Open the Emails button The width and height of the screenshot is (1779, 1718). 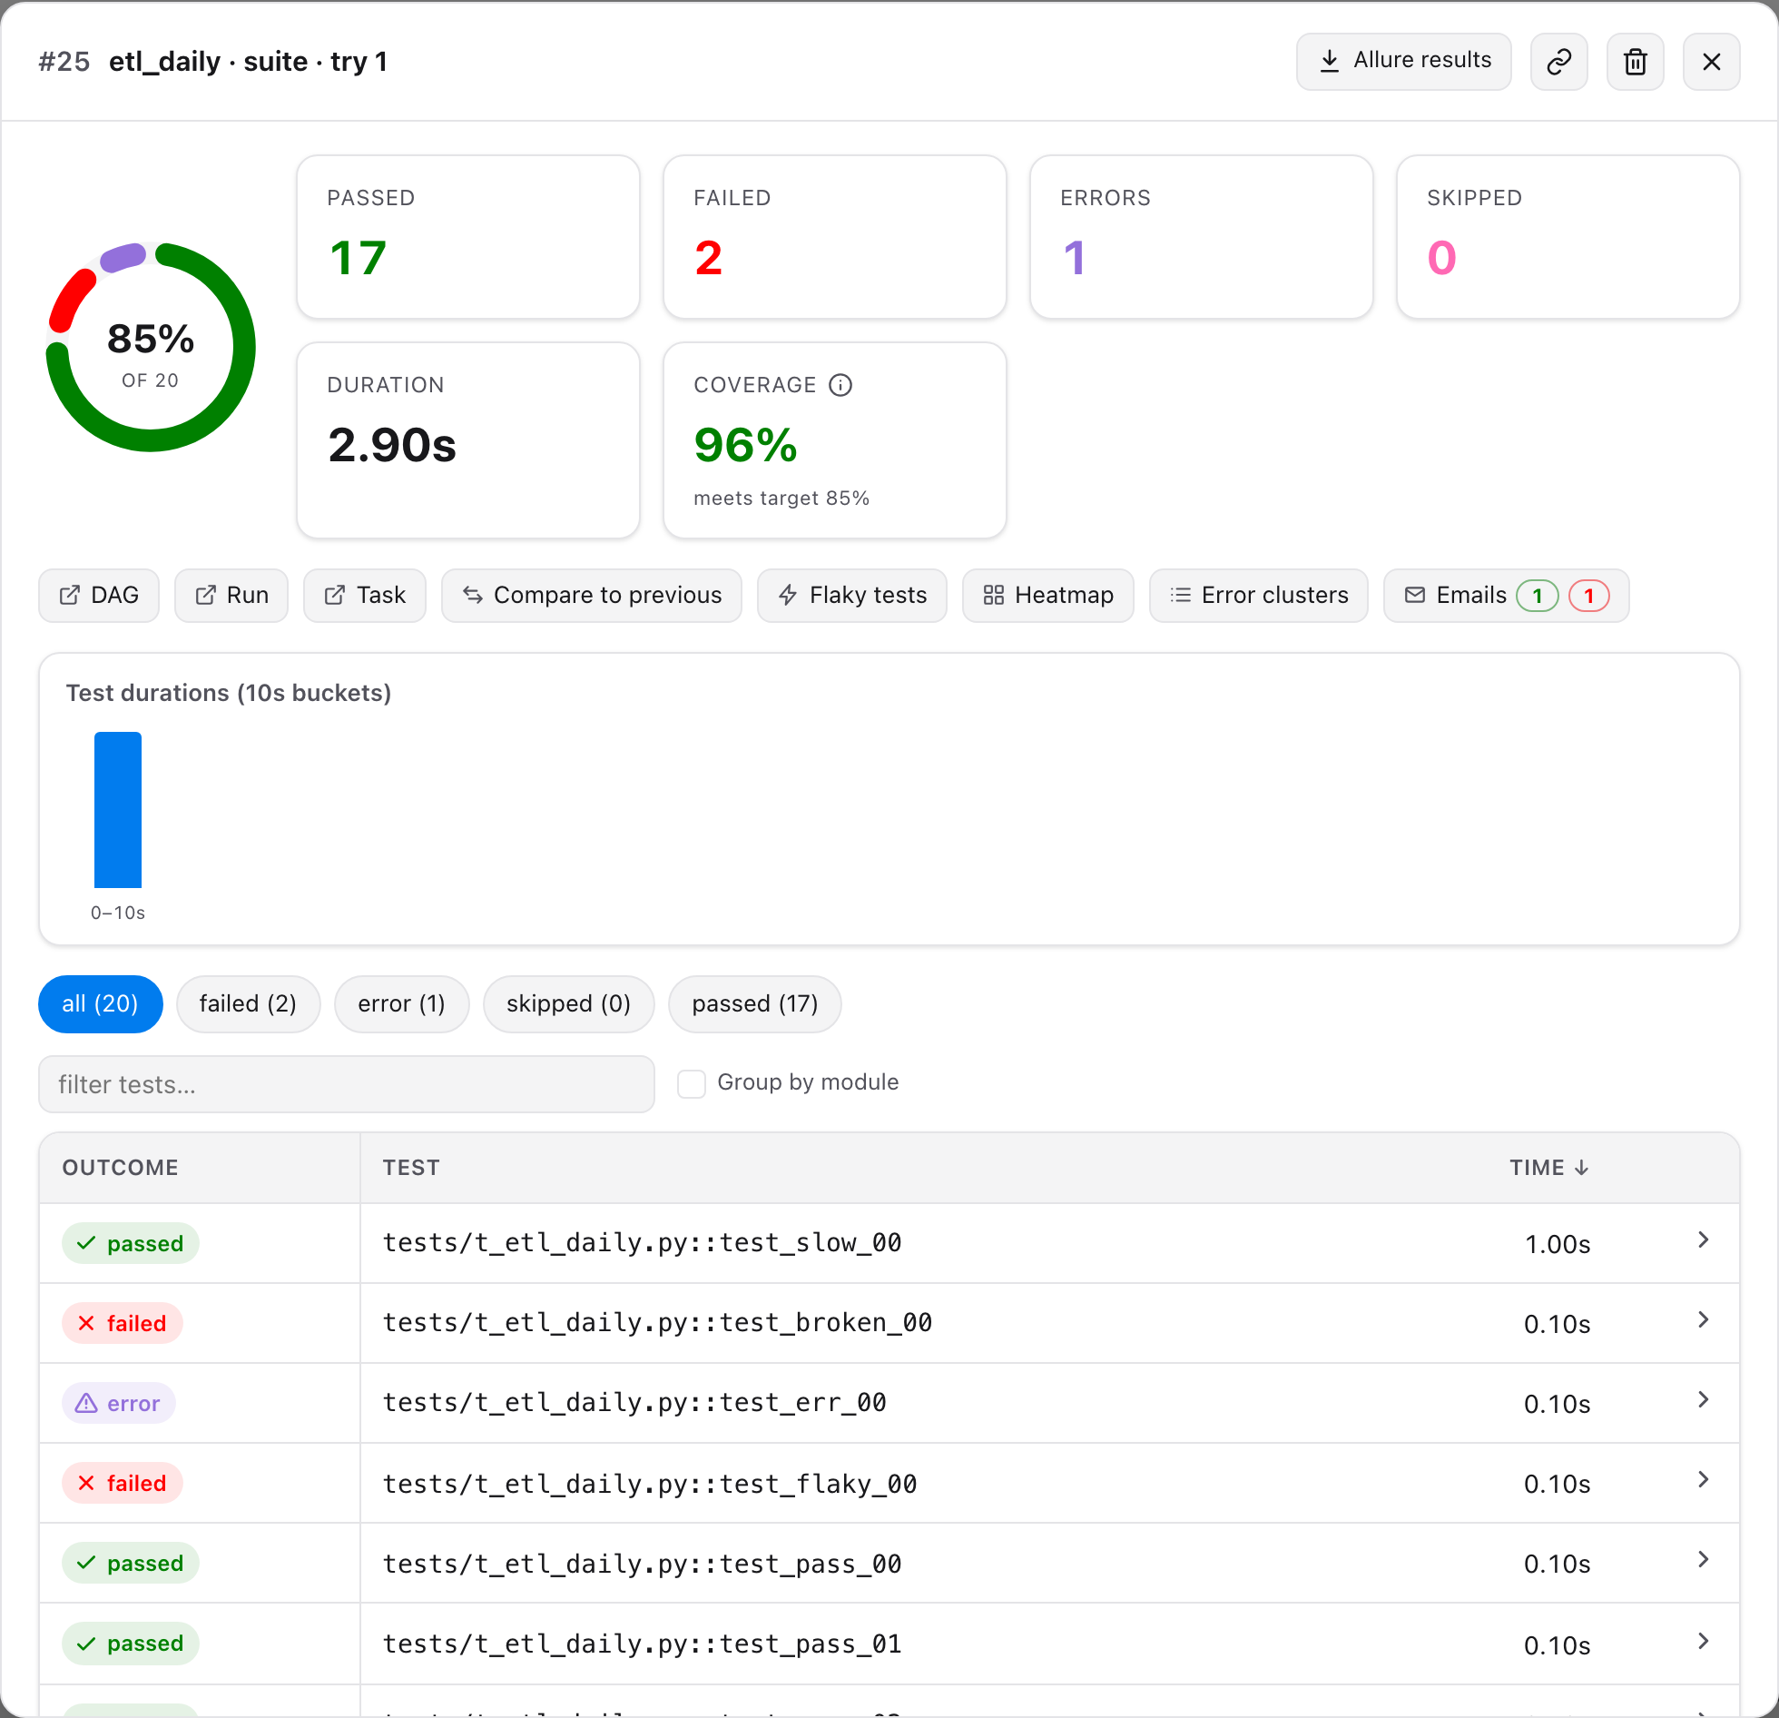tap(1507, 596)
